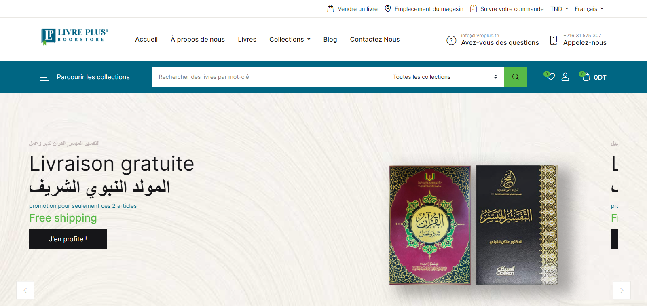Open the shopping cart bag icon
The image size is (647, 306).
586,76
